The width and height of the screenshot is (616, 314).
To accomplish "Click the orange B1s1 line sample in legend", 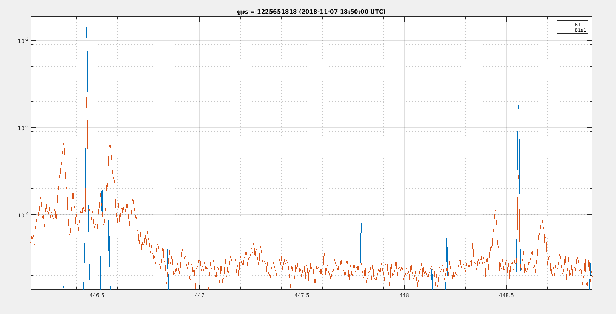I will point(566,30).
